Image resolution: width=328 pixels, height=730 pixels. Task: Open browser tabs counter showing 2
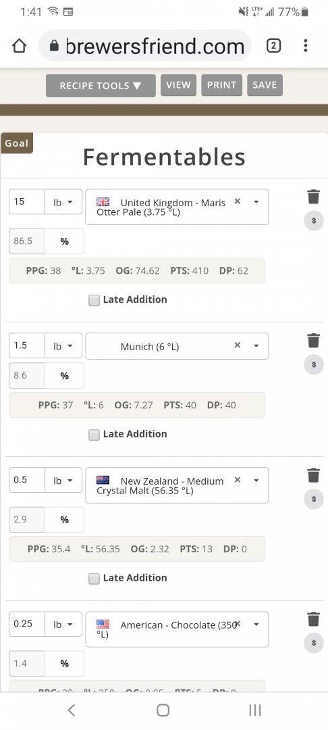tap(273, 45)
